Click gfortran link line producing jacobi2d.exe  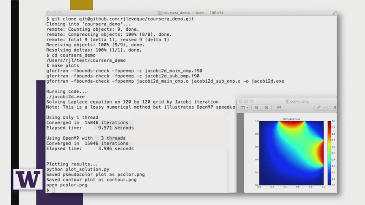click(x=165, y=81)
